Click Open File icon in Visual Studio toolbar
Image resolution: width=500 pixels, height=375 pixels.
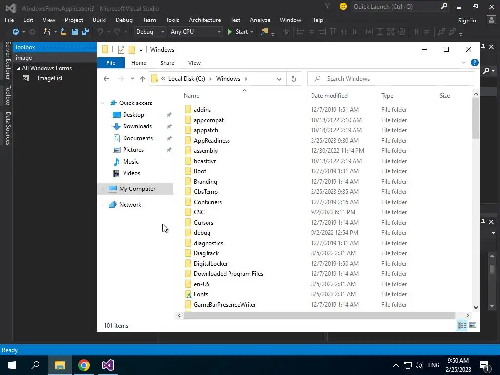pyautogui.click(x=64, y=32)
